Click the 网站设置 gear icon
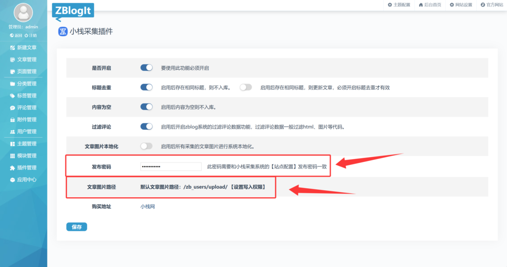 coord(452,5)
